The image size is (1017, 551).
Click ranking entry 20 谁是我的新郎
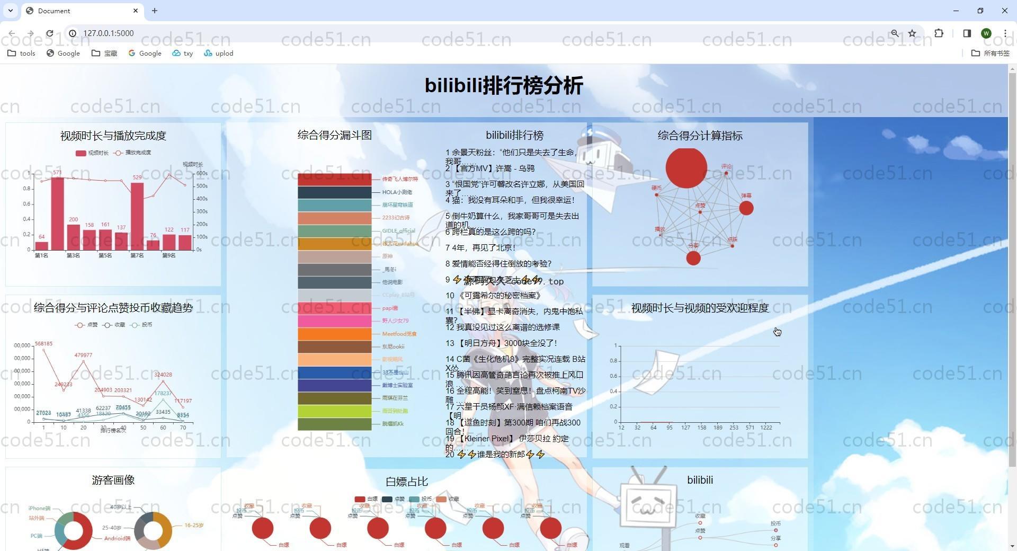495,455
